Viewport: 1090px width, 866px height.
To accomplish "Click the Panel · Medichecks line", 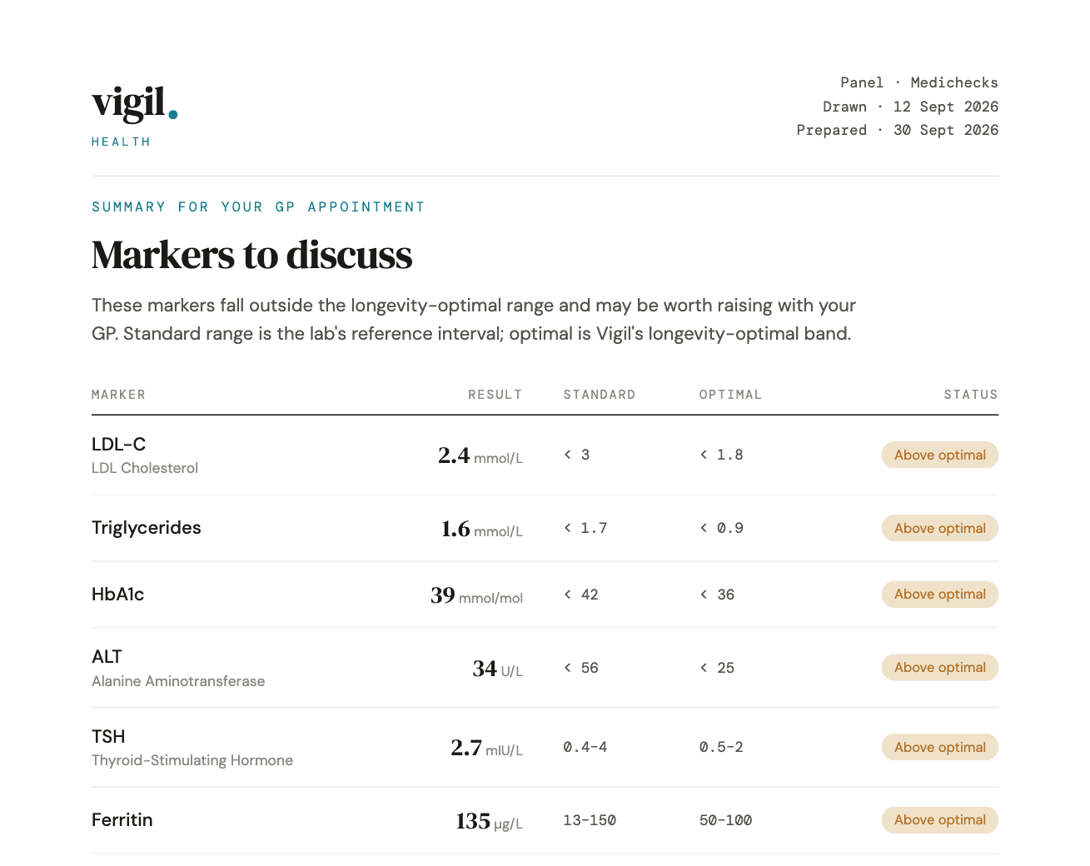I will point(919,82).
